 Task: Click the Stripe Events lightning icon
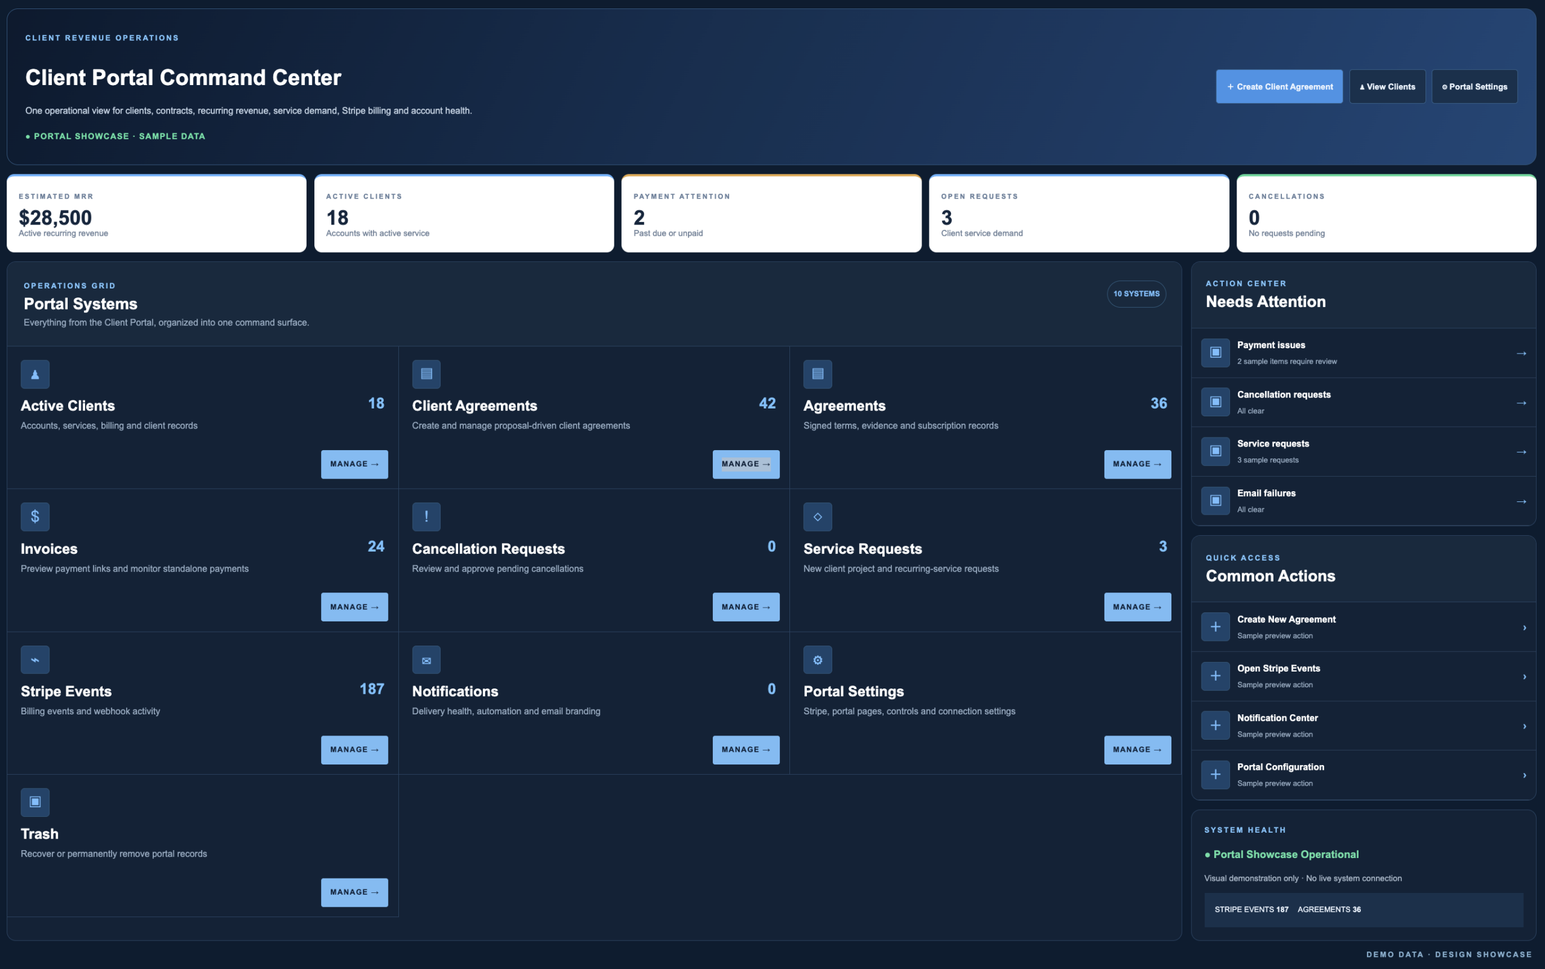click(34, 659)
